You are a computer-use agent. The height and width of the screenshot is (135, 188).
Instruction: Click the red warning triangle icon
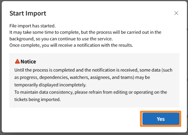(x=17, y=61)
